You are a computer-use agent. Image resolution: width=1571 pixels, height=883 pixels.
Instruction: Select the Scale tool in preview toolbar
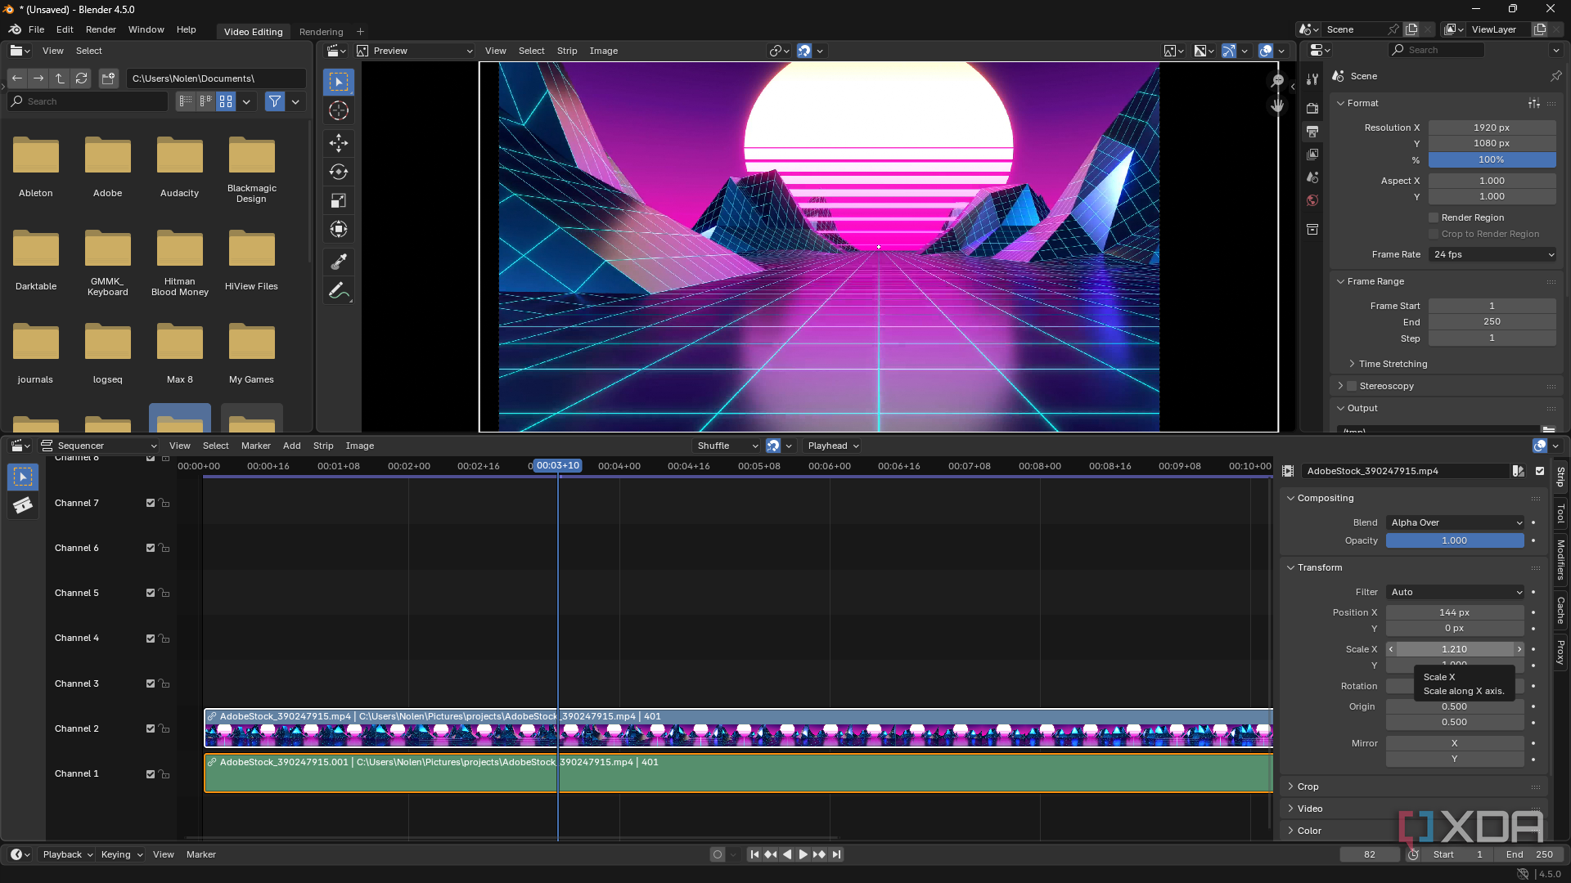point(339,200)
